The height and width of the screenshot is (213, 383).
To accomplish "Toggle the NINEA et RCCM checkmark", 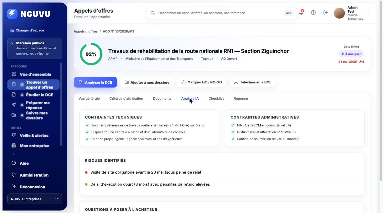I will [233, 125].
